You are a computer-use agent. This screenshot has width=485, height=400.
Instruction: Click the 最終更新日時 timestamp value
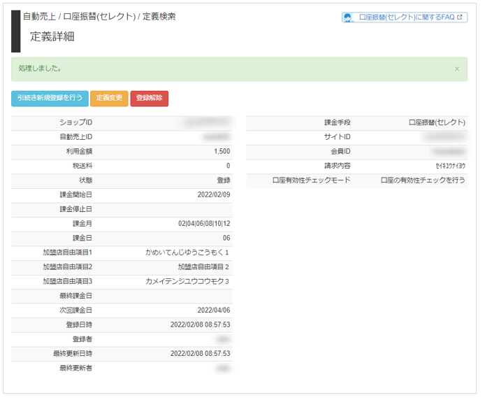pos(200,353)
